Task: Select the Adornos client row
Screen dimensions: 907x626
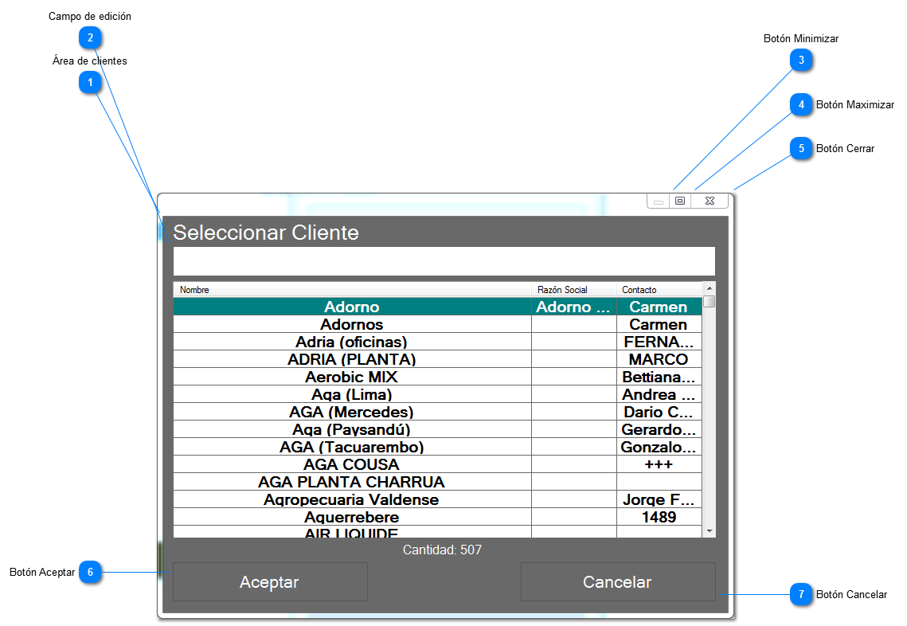Action: pos(352,324)
